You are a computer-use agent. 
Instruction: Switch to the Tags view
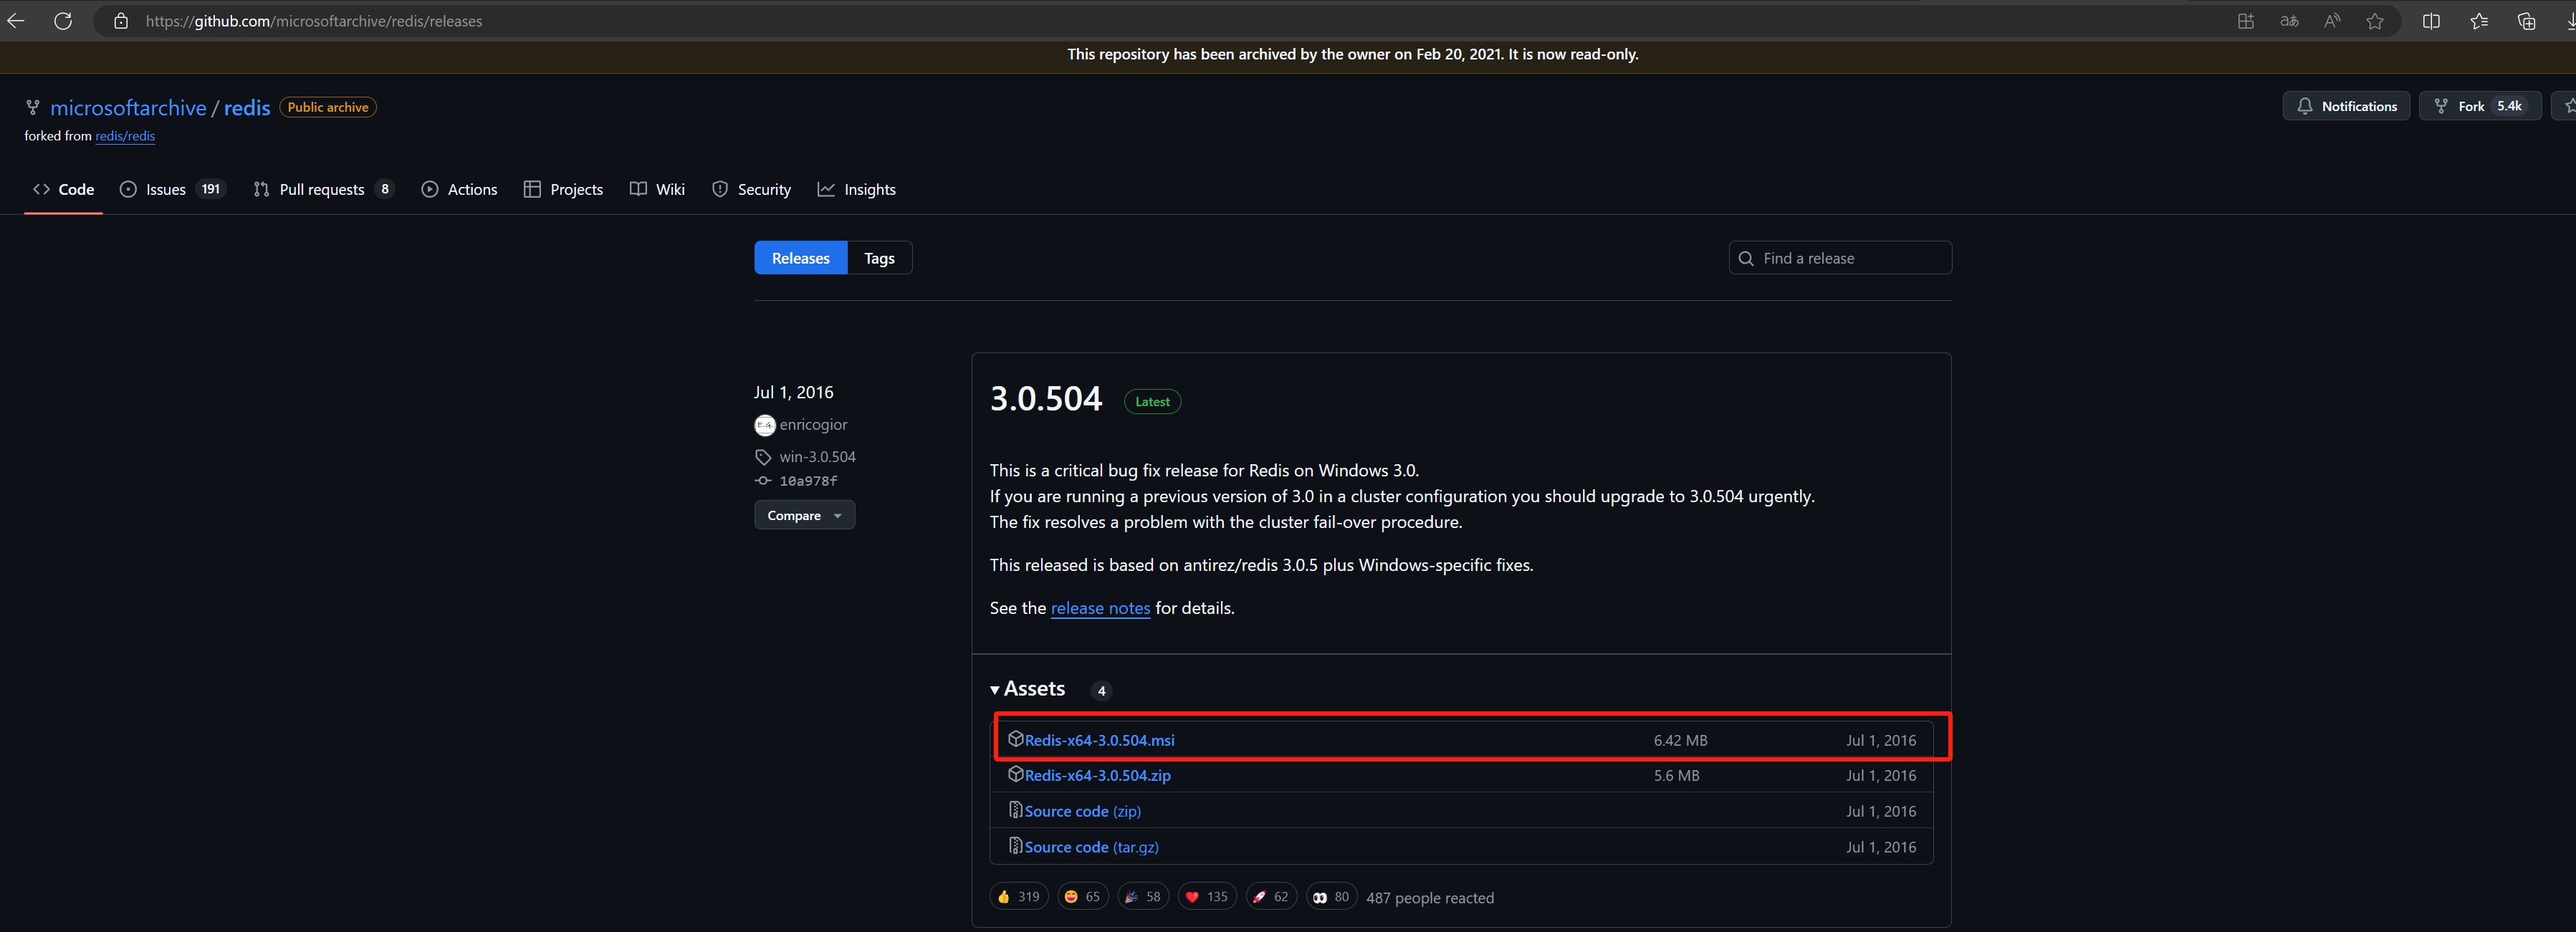[x=879, y=258]
